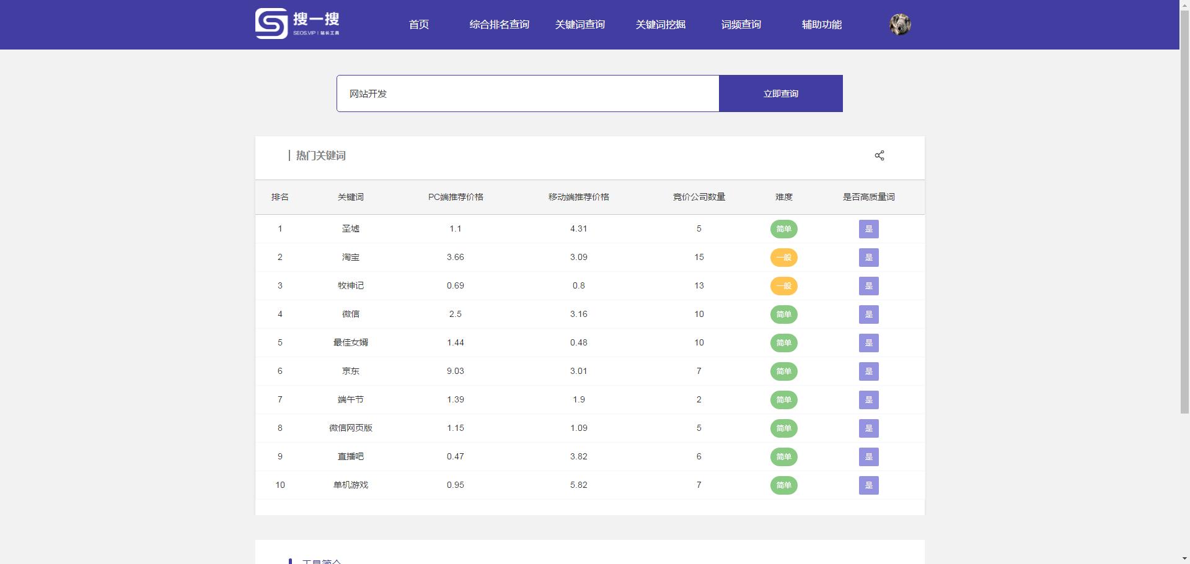Open the share icon beside 热门关键词
This screenshot has width=1190, height=564.
coord(879,155)
